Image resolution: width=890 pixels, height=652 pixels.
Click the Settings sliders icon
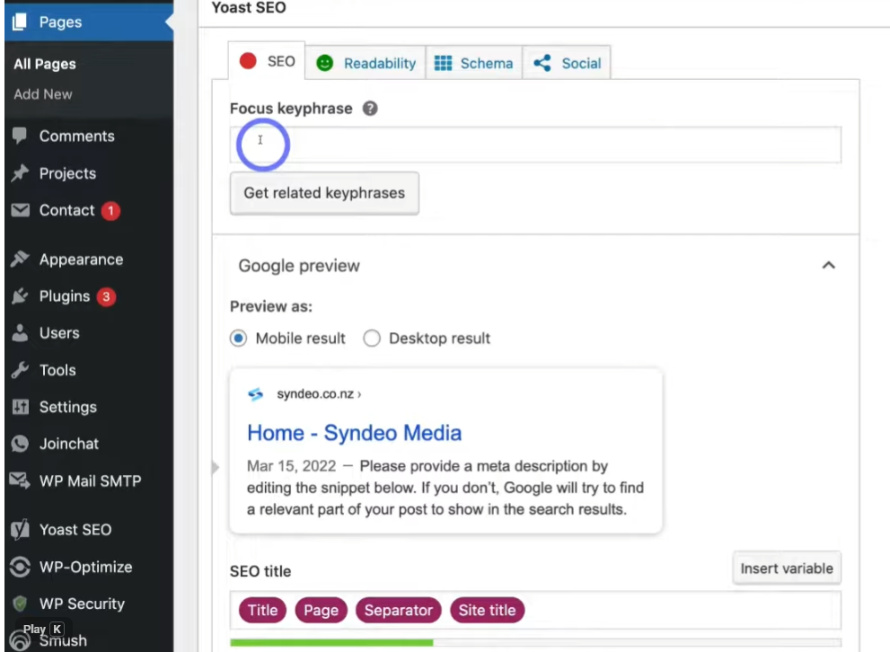click(20, 407)
